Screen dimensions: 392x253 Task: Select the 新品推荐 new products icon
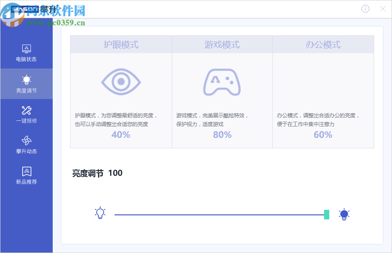(x=27, y=171)
